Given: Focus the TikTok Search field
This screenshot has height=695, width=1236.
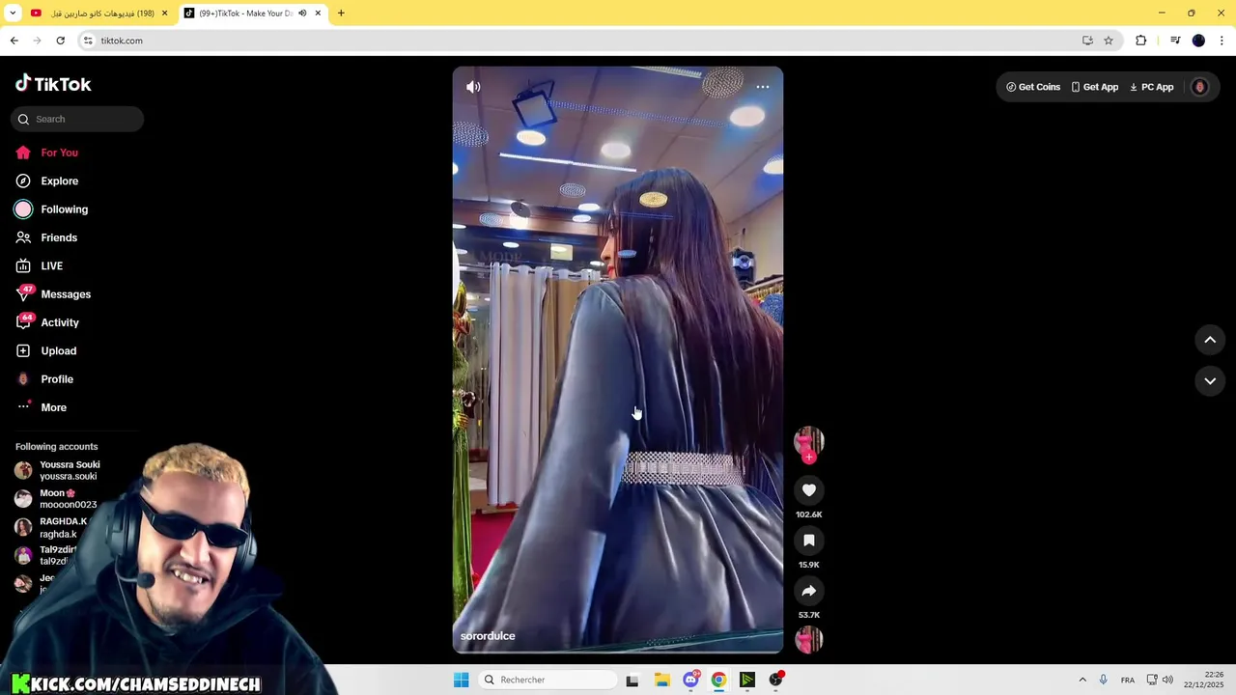Looking at the screenshot, I should [x=77, y=119].
